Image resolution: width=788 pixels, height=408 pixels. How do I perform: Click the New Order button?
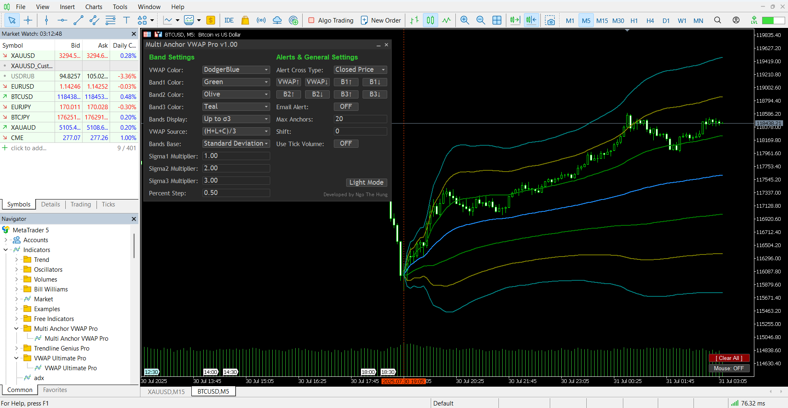coord(381,20)
